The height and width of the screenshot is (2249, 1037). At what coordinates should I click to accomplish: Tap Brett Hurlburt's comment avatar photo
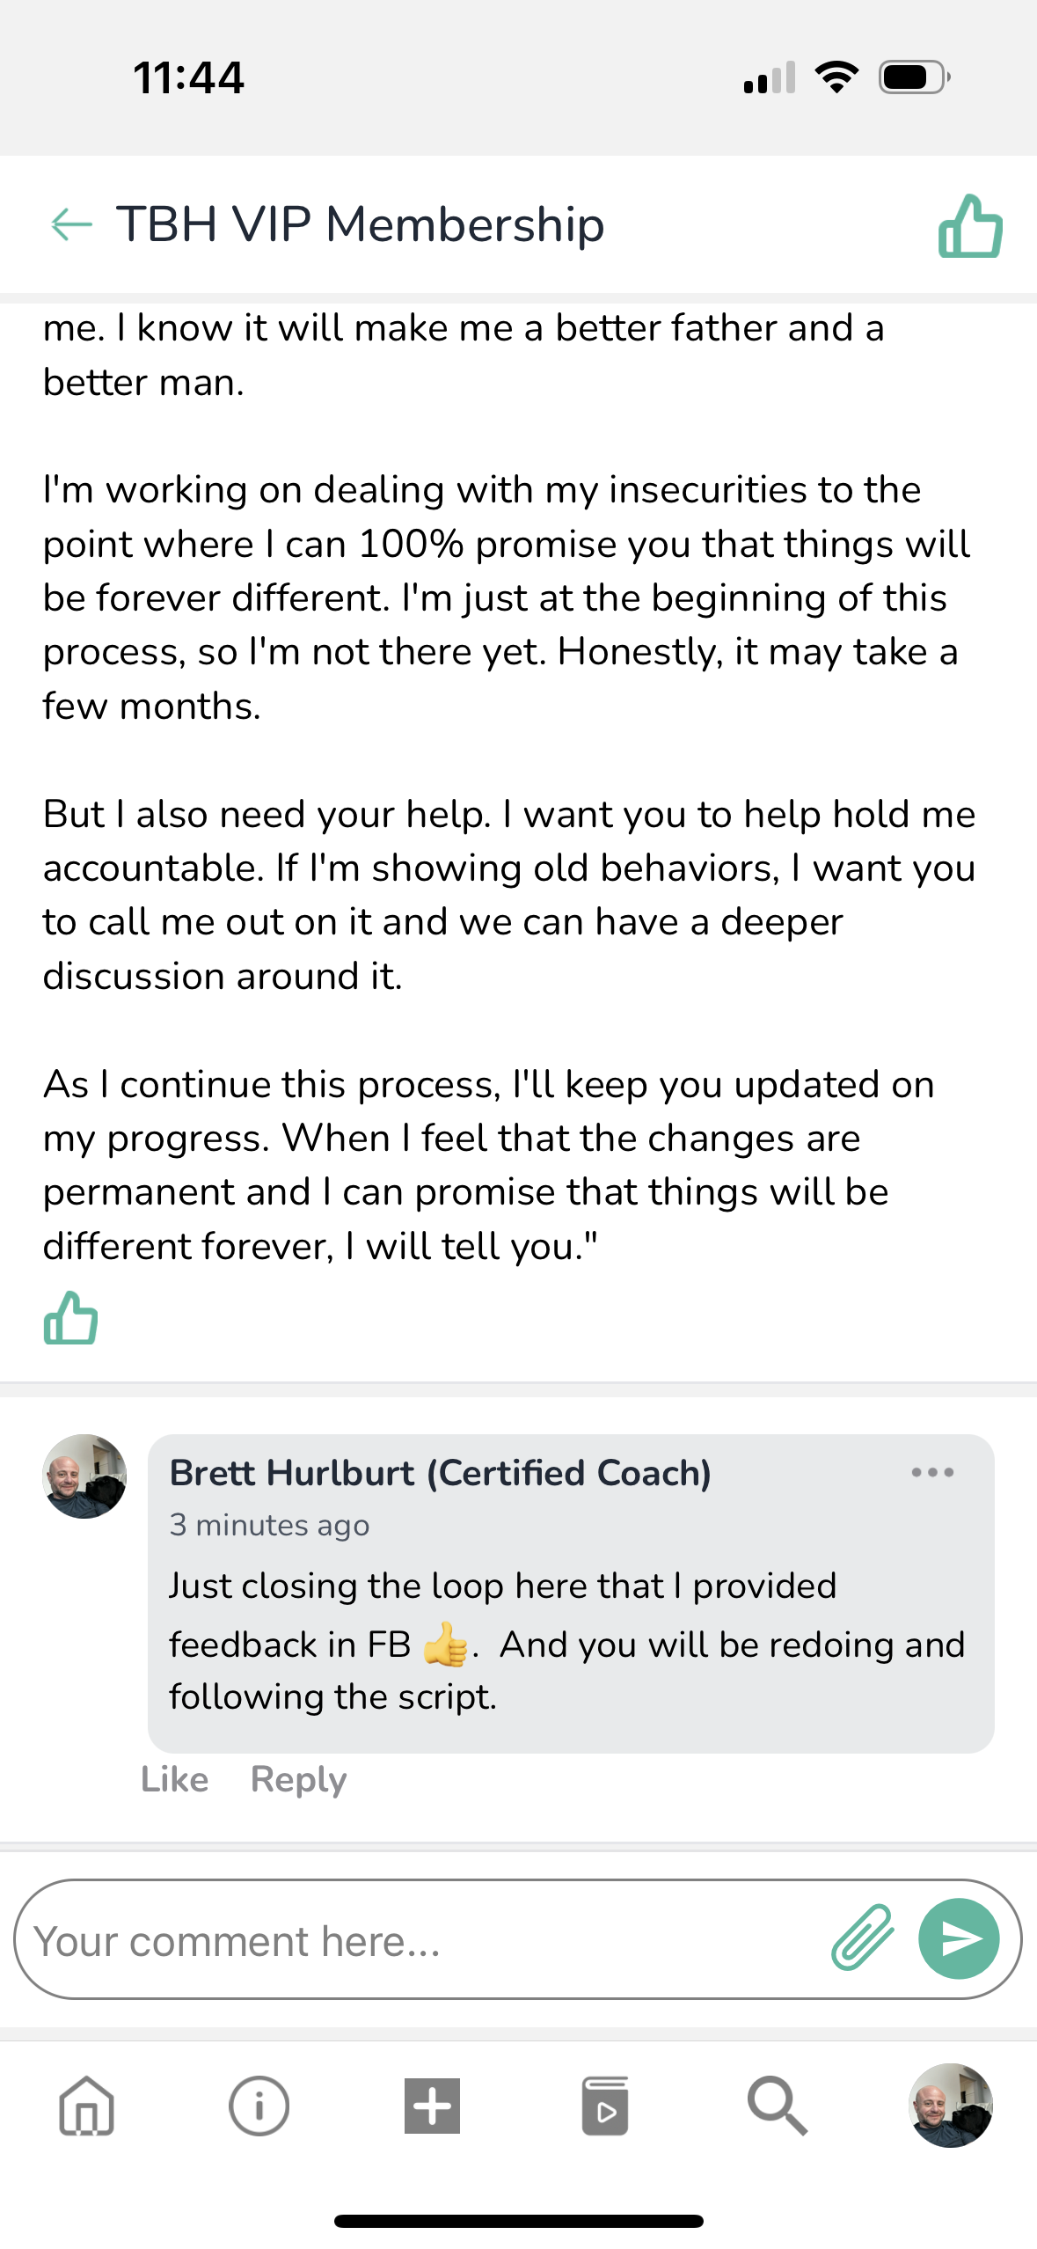click(x=84, y=1476)
